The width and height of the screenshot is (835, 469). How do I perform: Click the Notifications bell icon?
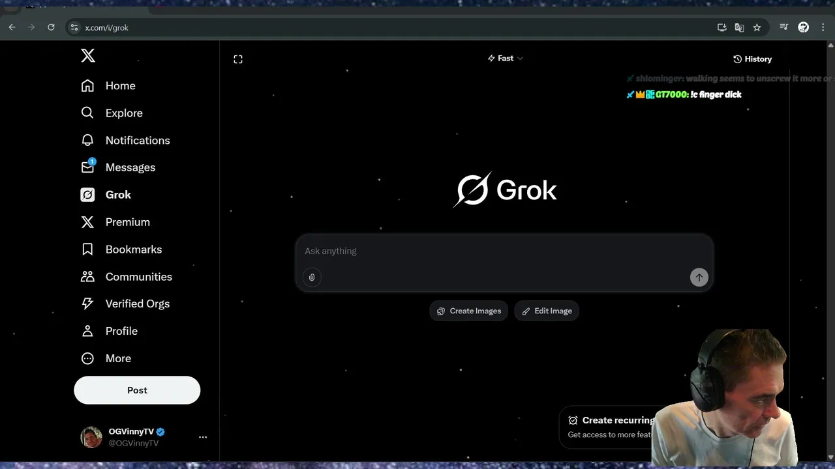pos(87,140)
